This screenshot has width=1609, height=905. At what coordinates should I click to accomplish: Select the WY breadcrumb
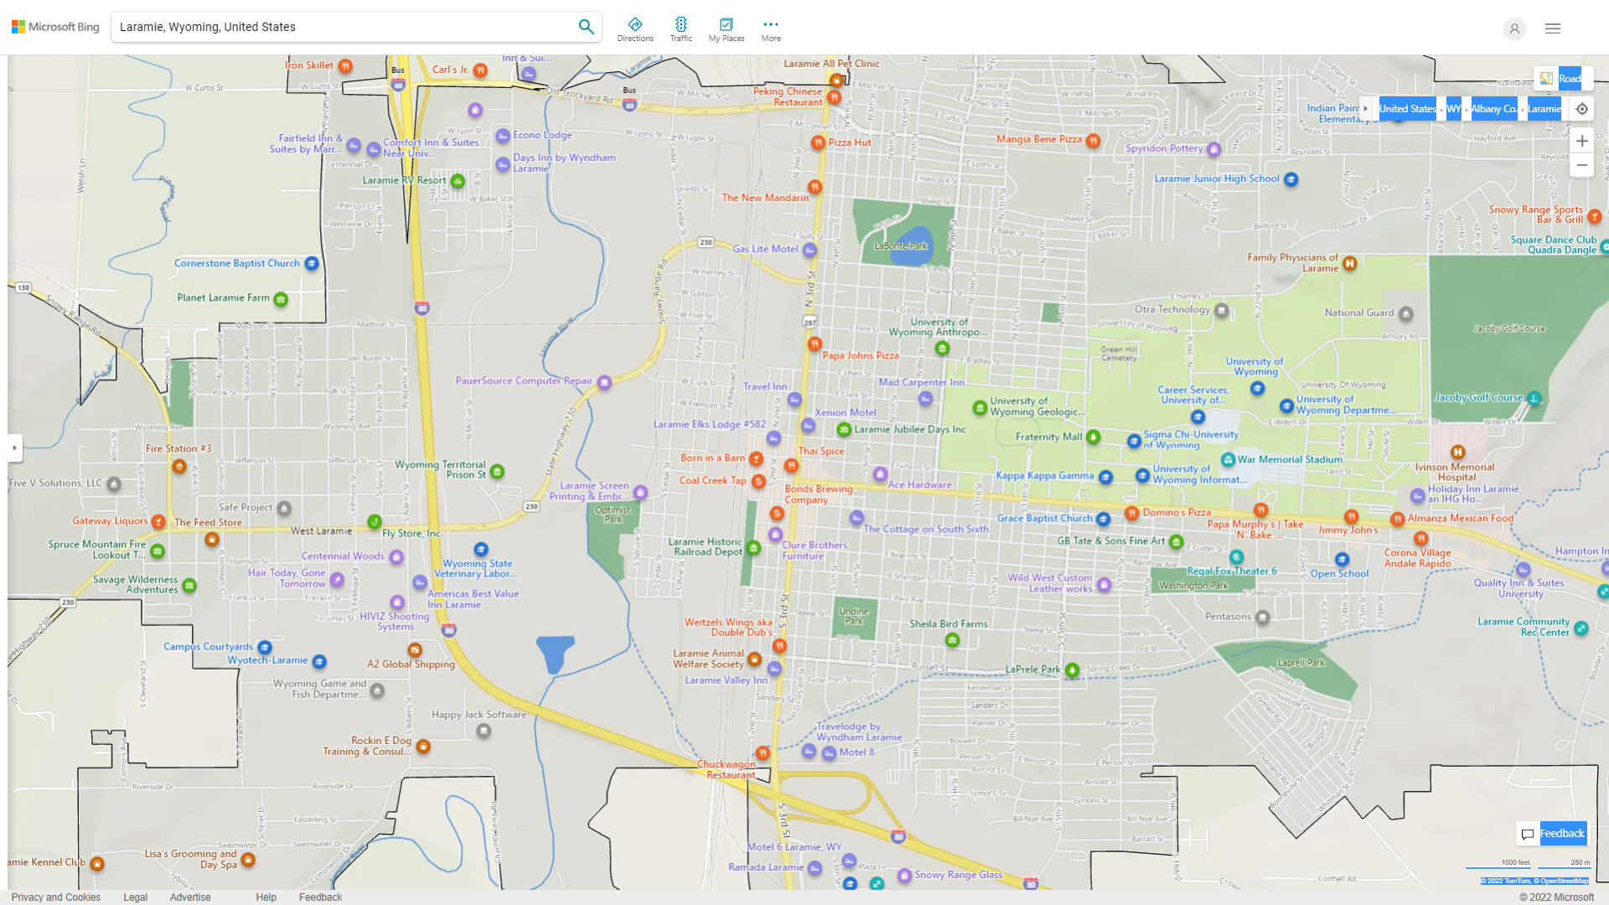point(1454,108)
